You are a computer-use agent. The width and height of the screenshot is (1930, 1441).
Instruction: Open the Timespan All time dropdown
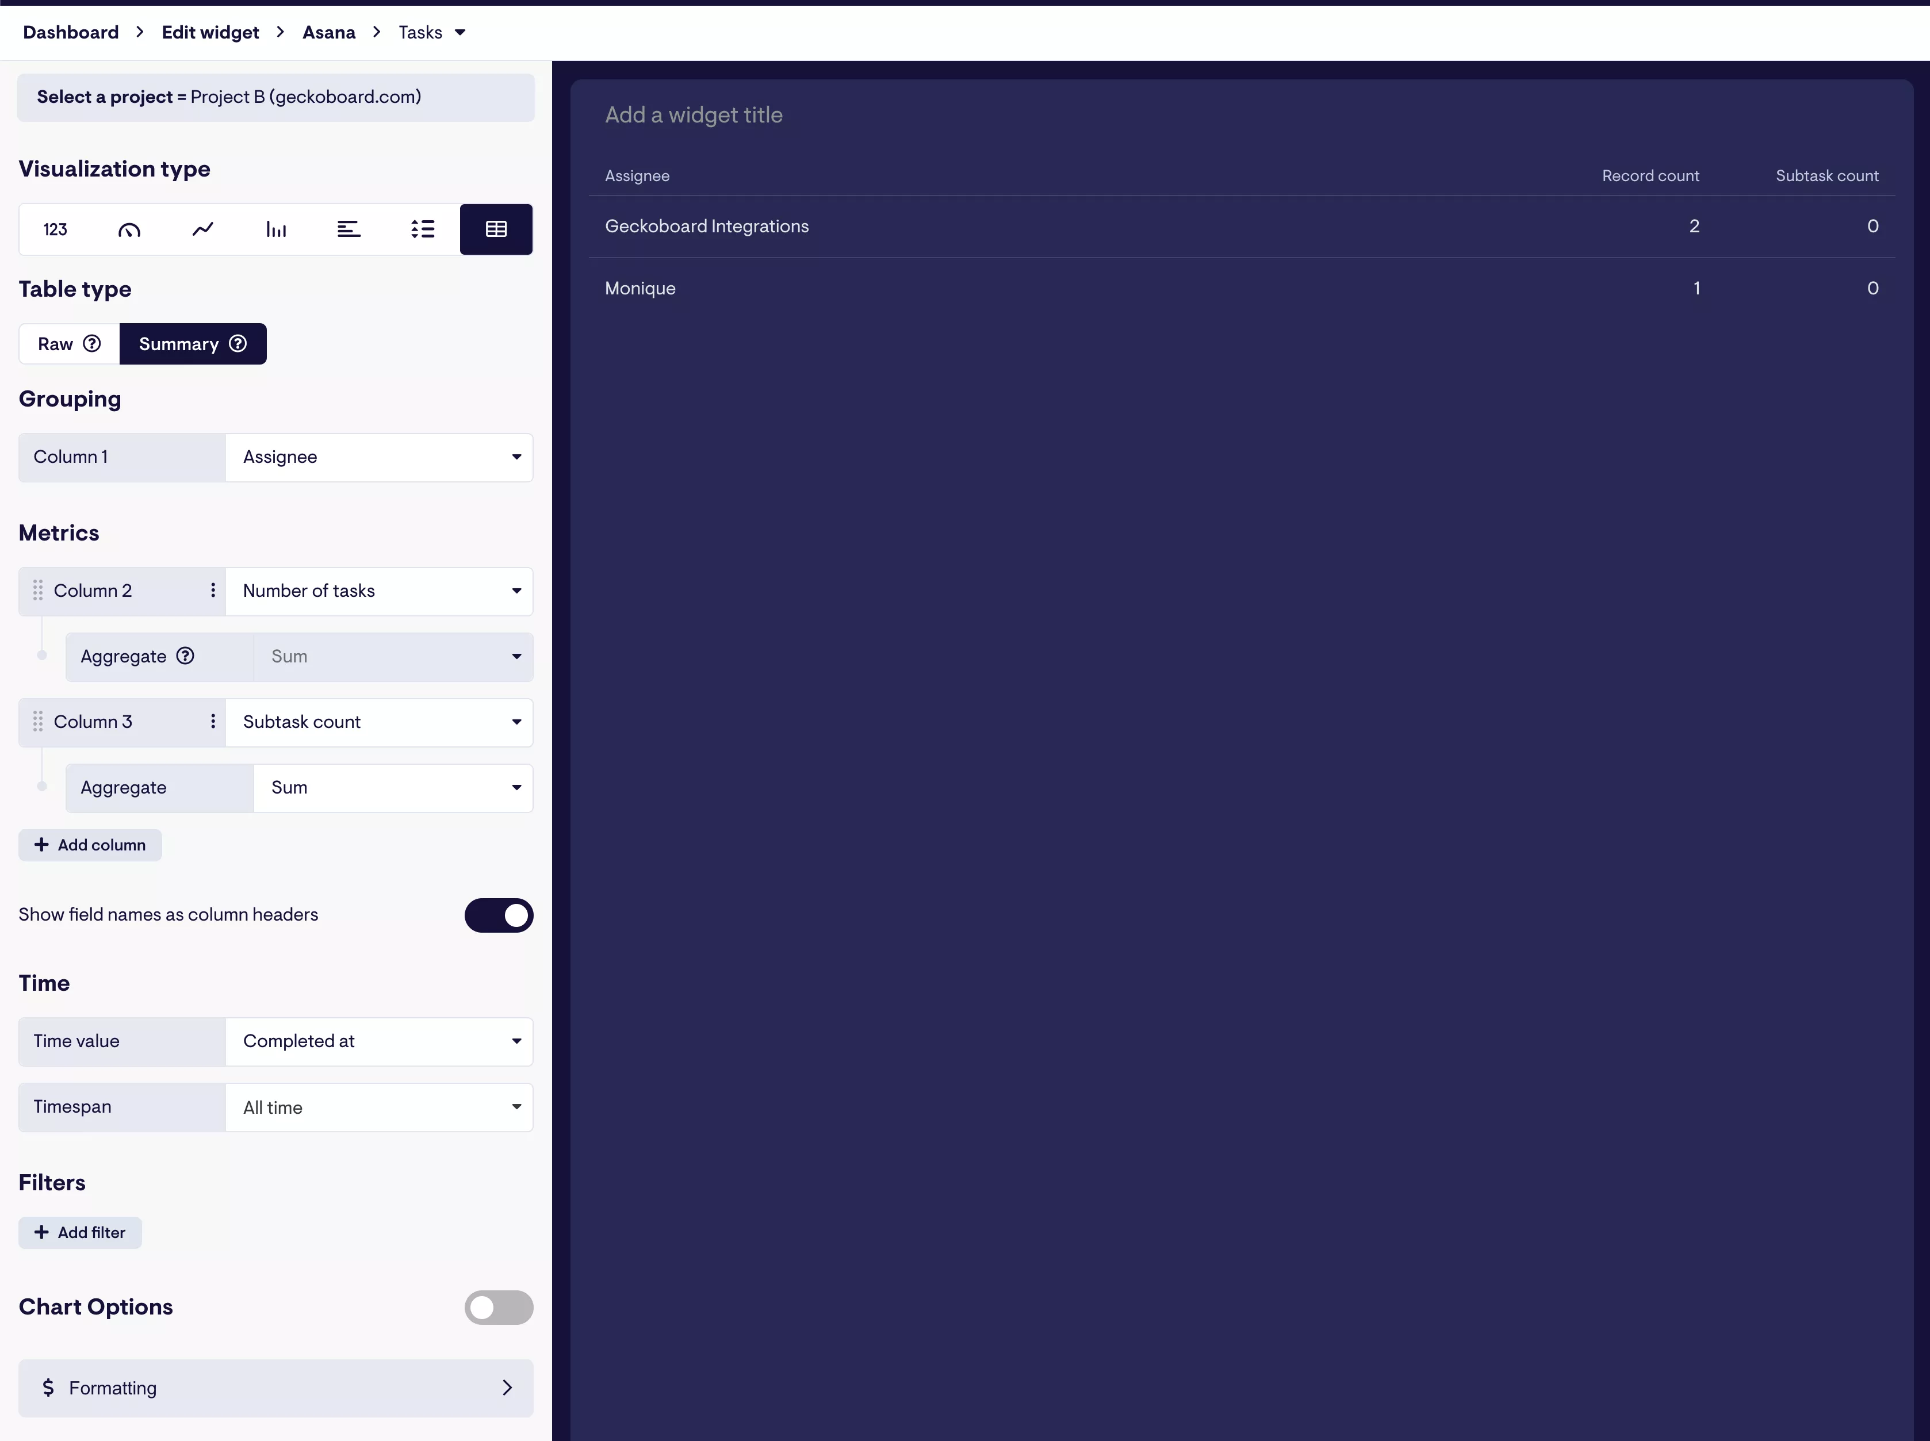point(378,1107)
